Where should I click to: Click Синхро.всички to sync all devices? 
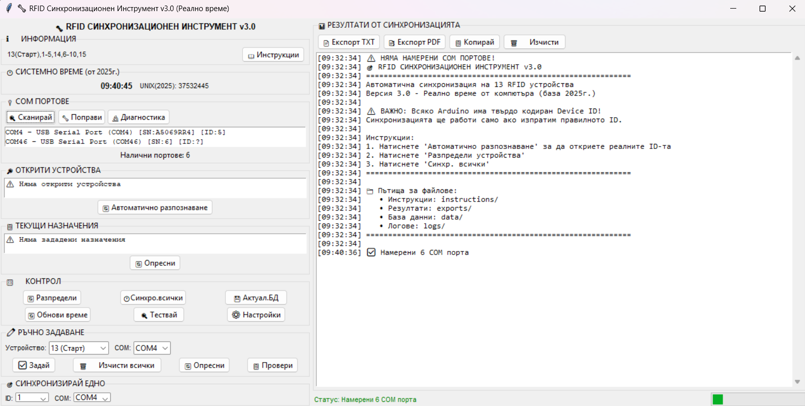(x=153, y=298)
